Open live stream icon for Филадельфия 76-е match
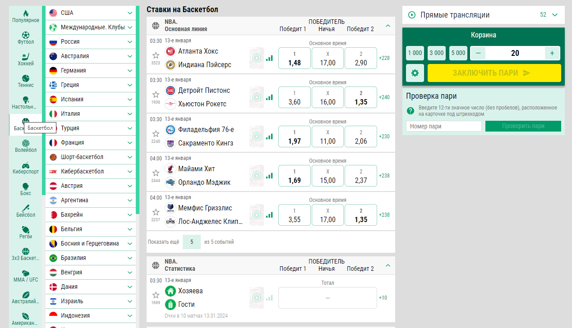Viewport: 572px width, 328px height. 257,137
